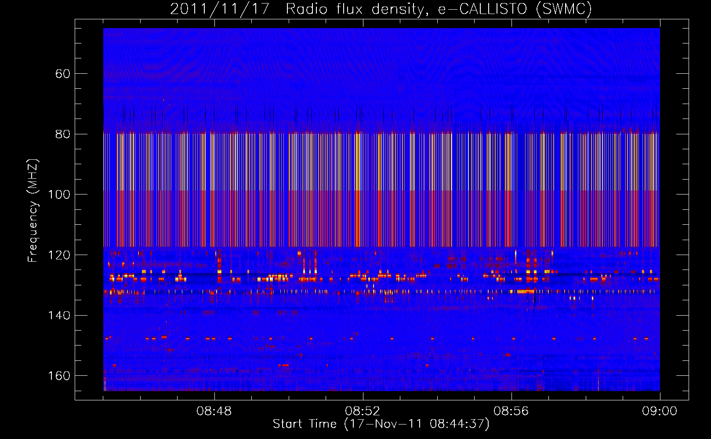Click the 'Start Time (17-Nov-11 08:44:37)' label
This screenshot has height=439, width=711.
(381, 424)
